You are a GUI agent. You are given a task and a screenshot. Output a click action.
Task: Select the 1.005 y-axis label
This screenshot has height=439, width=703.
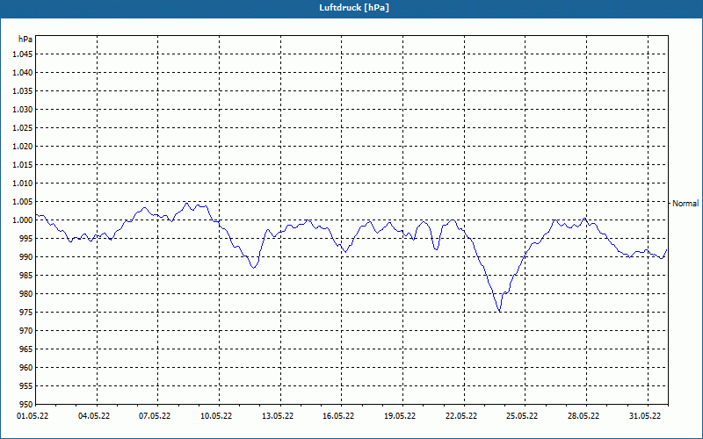tap(23, 202)
